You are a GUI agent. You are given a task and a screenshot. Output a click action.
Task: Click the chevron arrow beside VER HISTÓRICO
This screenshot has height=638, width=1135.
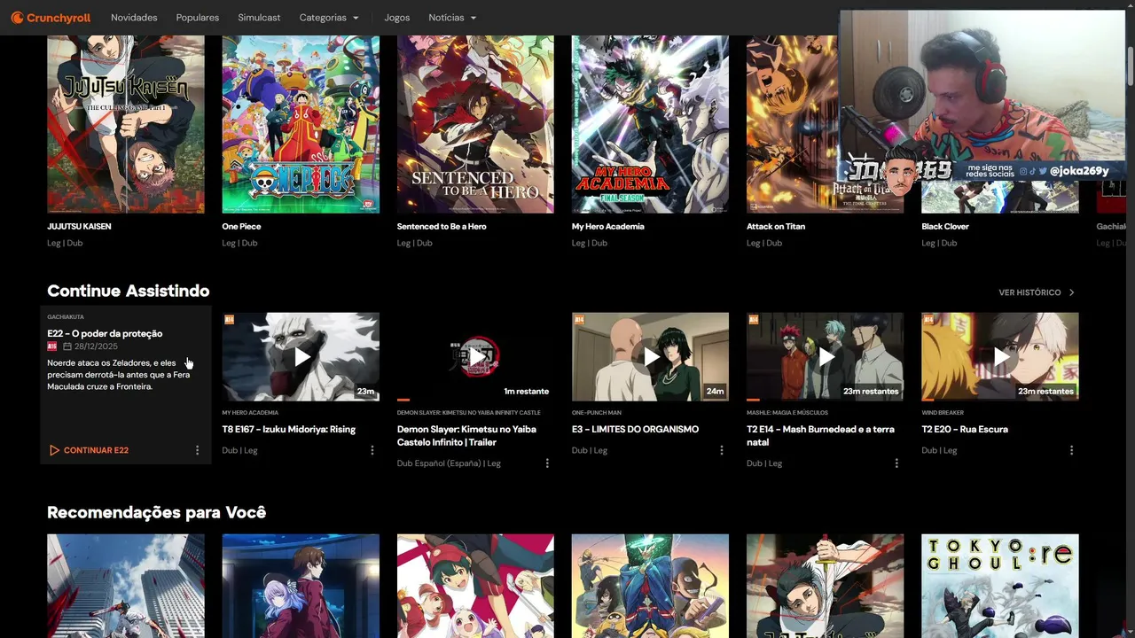click(x=1071, y=292)
